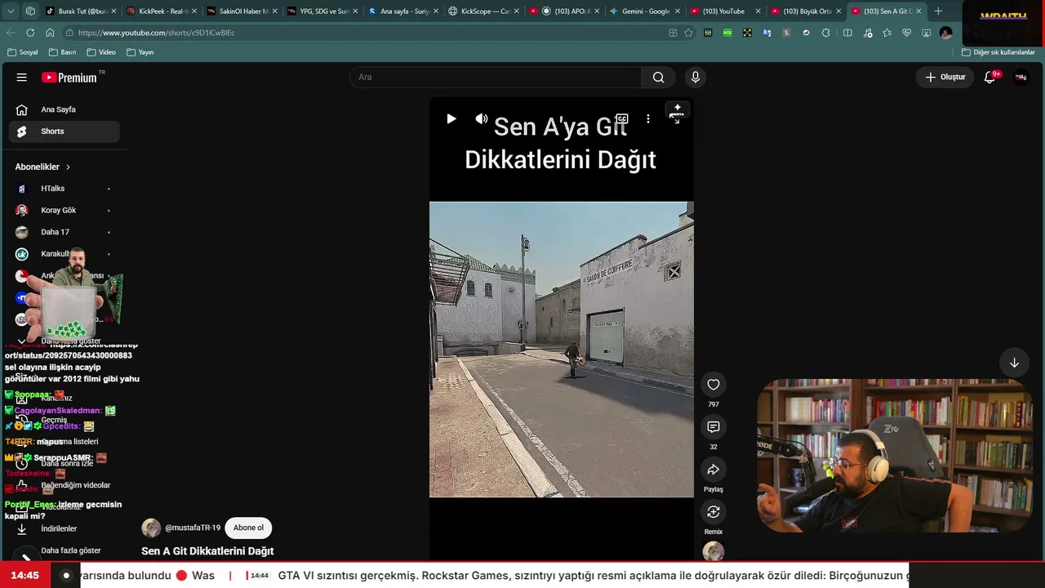This screenshot has width=1045, height=588.
Task: Open the three-dot more options menu
Action: tap(648, 118)
